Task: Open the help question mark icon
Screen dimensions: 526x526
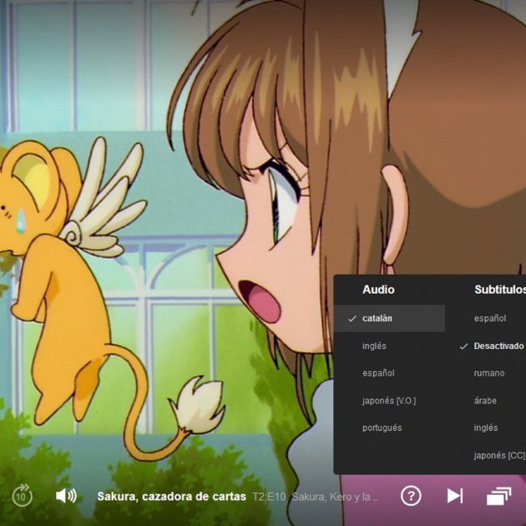Action: [411, 495]
